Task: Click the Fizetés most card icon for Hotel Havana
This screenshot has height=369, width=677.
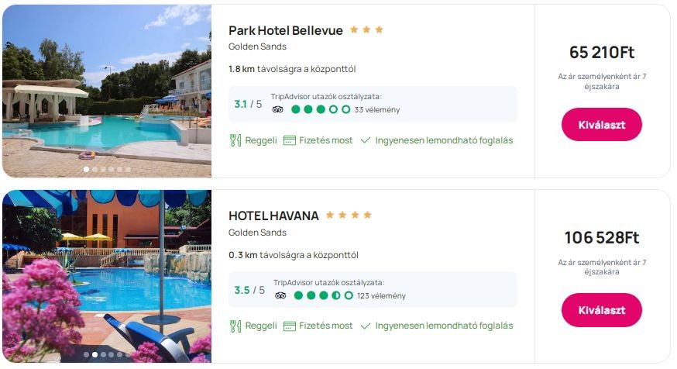Action: (x=290, y=326)
